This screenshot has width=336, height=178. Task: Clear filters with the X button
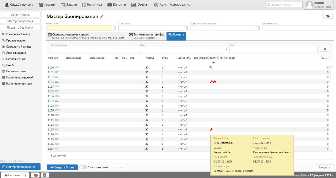click(325, 49)
